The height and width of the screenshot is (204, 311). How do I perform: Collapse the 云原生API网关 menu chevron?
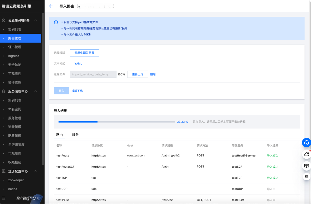pos(35,20)
